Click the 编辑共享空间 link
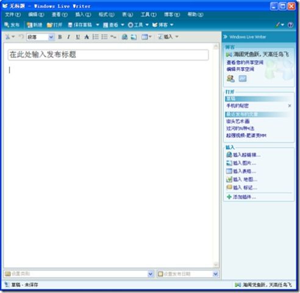 240,69
